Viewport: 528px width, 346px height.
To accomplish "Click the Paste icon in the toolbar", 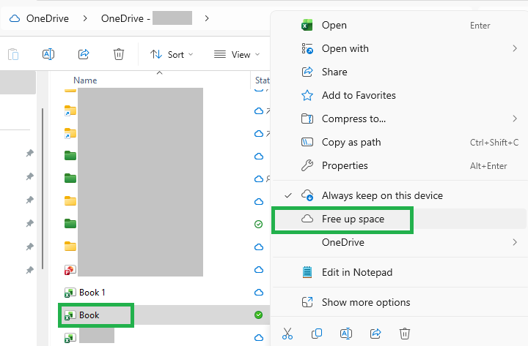I will click(13, 54).
